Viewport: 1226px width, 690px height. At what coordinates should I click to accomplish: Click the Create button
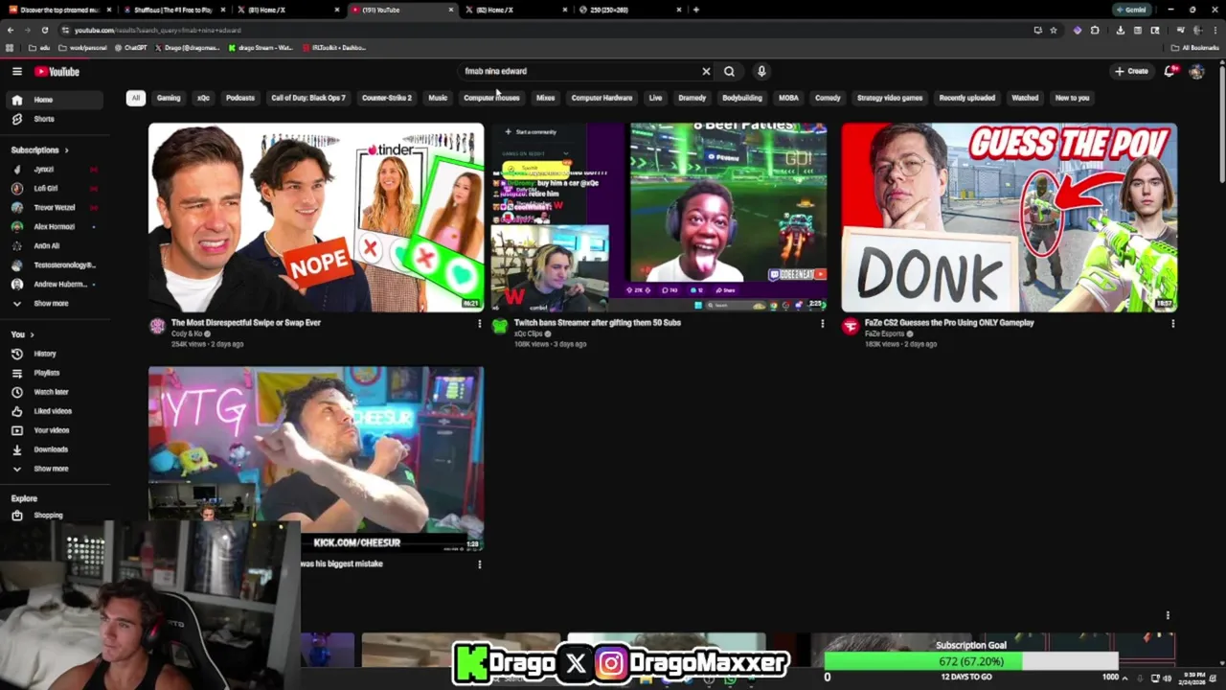(x=1131, y=71)
